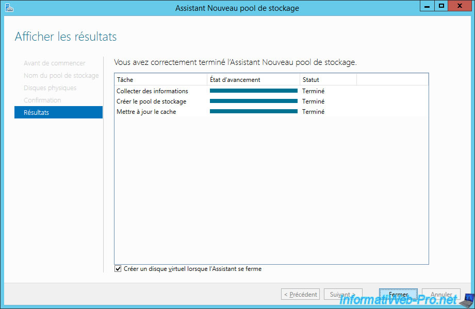Viewport: 475px width, 309px height.
Task: Maximize the wizard window
Action: [x=441, y=6]
